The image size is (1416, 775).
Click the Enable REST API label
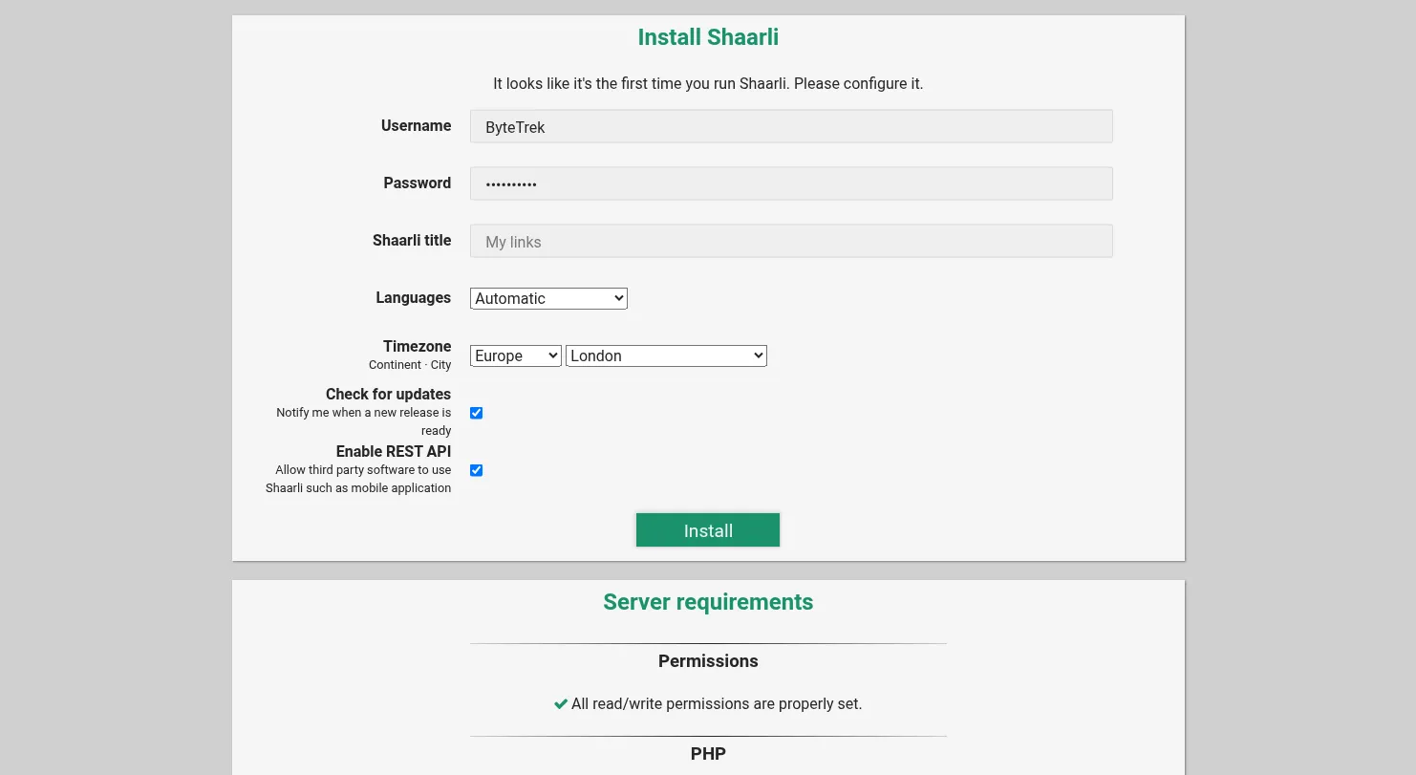pyautogui.click(x=393, y=451)
